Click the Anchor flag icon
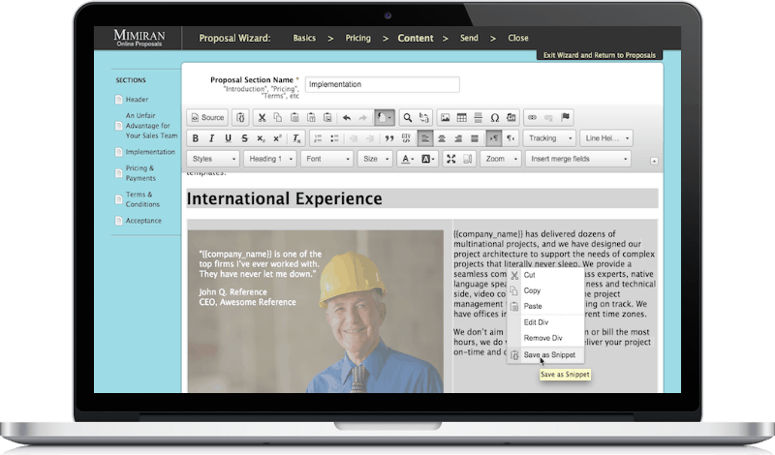The height and width of the screenshot is (455, 775). tap(566, 117)
